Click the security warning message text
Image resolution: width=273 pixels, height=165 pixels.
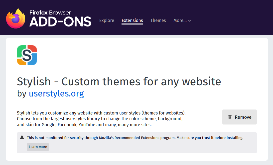(135, 137)
